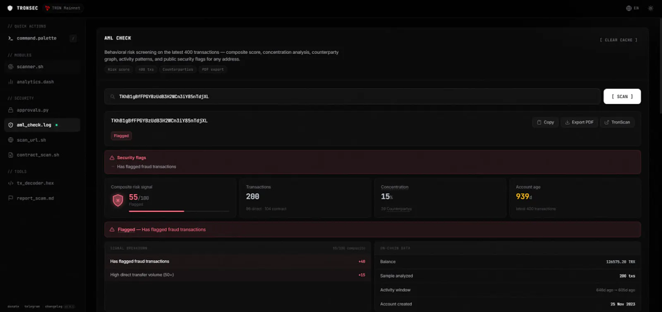Click the address heading in result card
The image size is (662, 312).
(x=159, y=121)
